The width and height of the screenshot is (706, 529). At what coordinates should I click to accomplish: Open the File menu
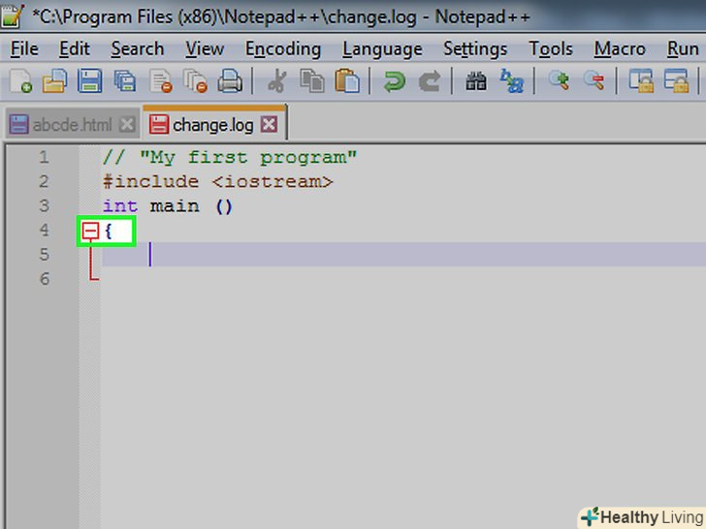click(24, 48)
